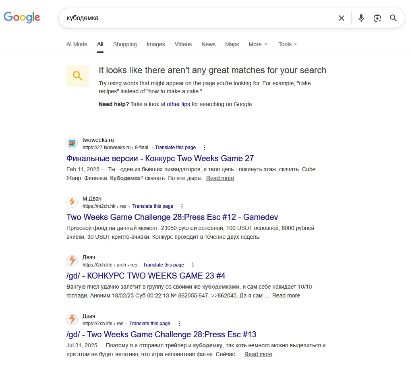Start voice search with microphone icon
This screenshot has height=367, width=410.
361,18
